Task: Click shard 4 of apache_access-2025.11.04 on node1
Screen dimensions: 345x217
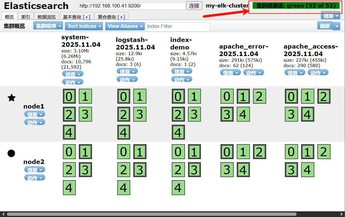Action: pyautogui.click(x=308, y=114)
